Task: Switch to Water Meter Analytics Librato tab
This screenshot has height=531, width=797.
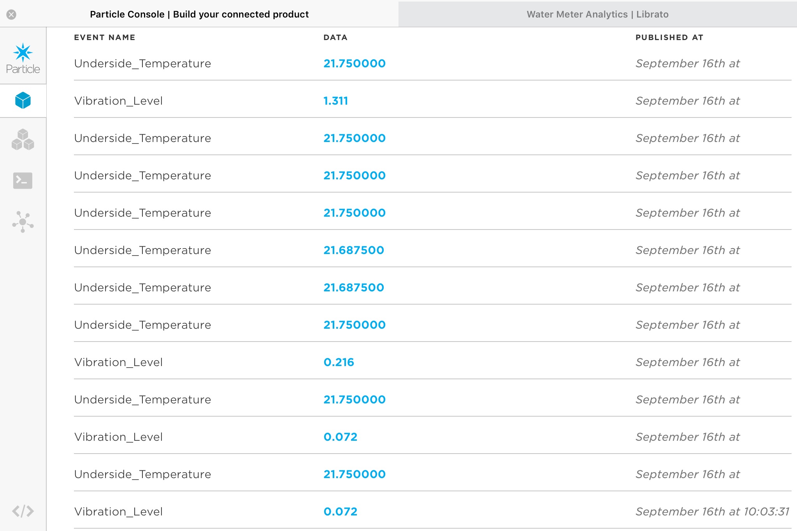Action: point(597,14)
